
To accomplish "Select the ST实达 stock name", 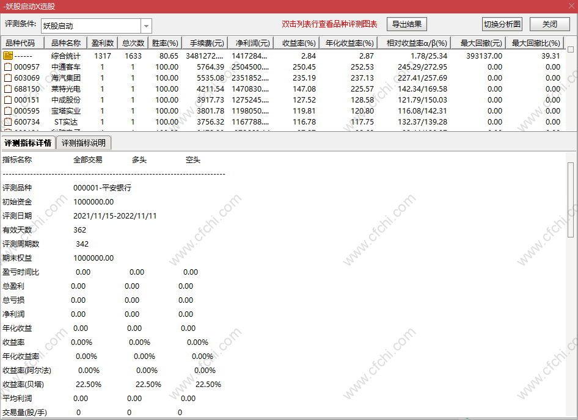I will pos(65,122).
